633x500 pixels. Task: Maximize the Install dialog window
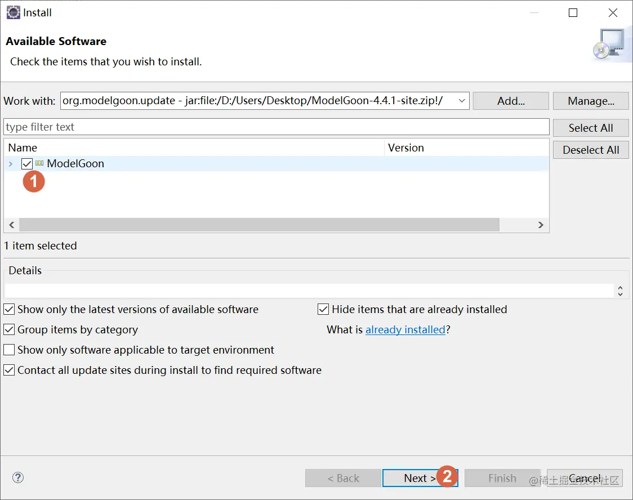tap(573, 12)
